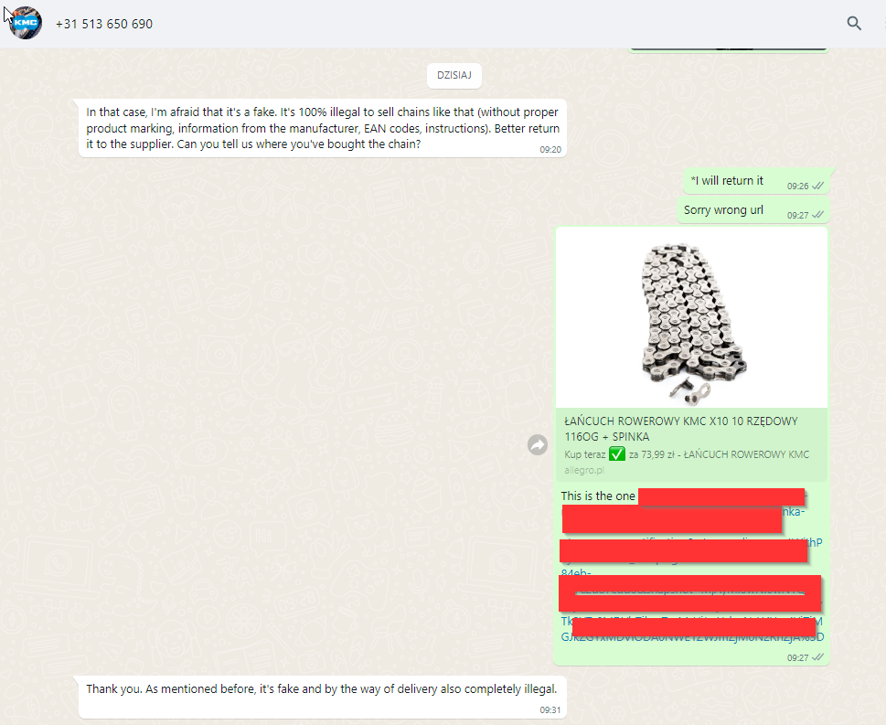
Task: Select the message 'I will return it'
Action: tap(757, 181)
